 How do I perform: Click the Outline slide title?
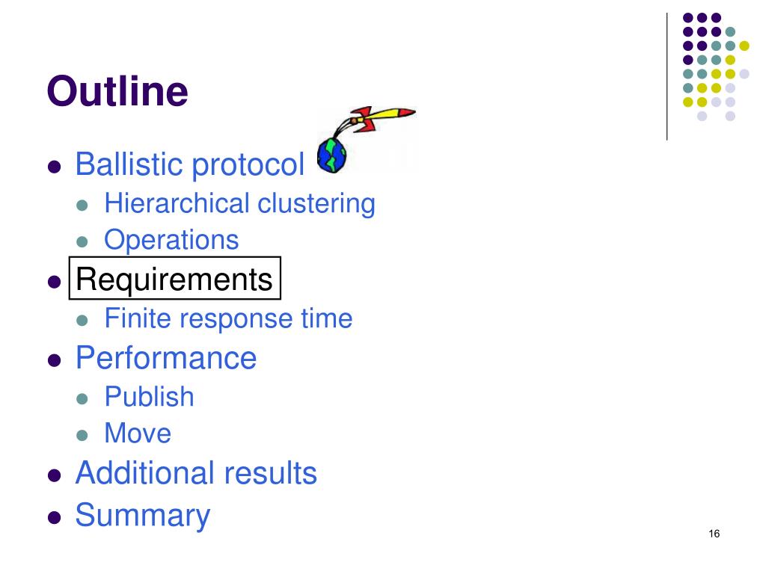117,91
